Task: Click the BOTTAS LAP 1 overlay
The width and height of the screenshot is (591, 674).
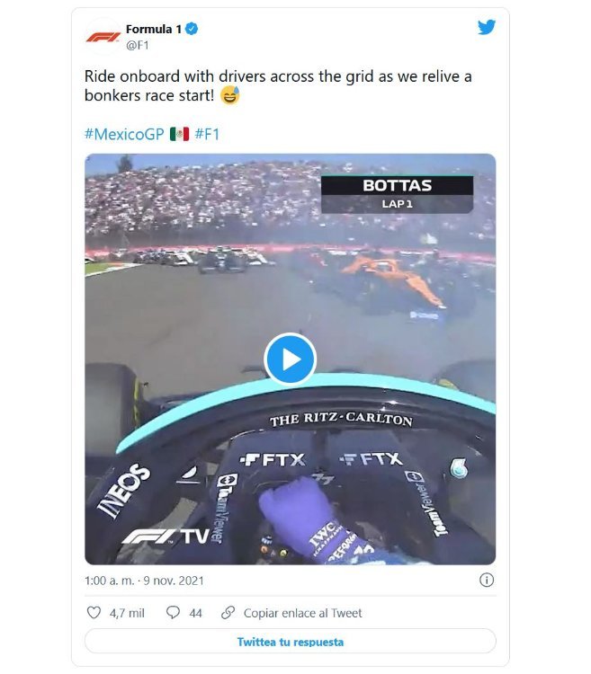Action: pos(397,194)
